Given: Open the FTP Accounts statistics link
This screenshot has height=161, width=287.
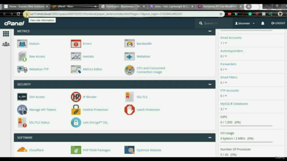Looking at the screenshot, I should pos(230,90).
